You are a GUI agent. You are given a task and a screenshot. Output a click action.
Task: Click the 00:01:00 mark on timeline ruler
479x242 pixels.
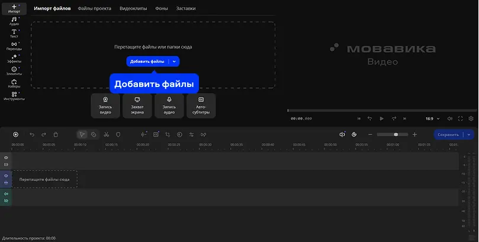(393, 144)
